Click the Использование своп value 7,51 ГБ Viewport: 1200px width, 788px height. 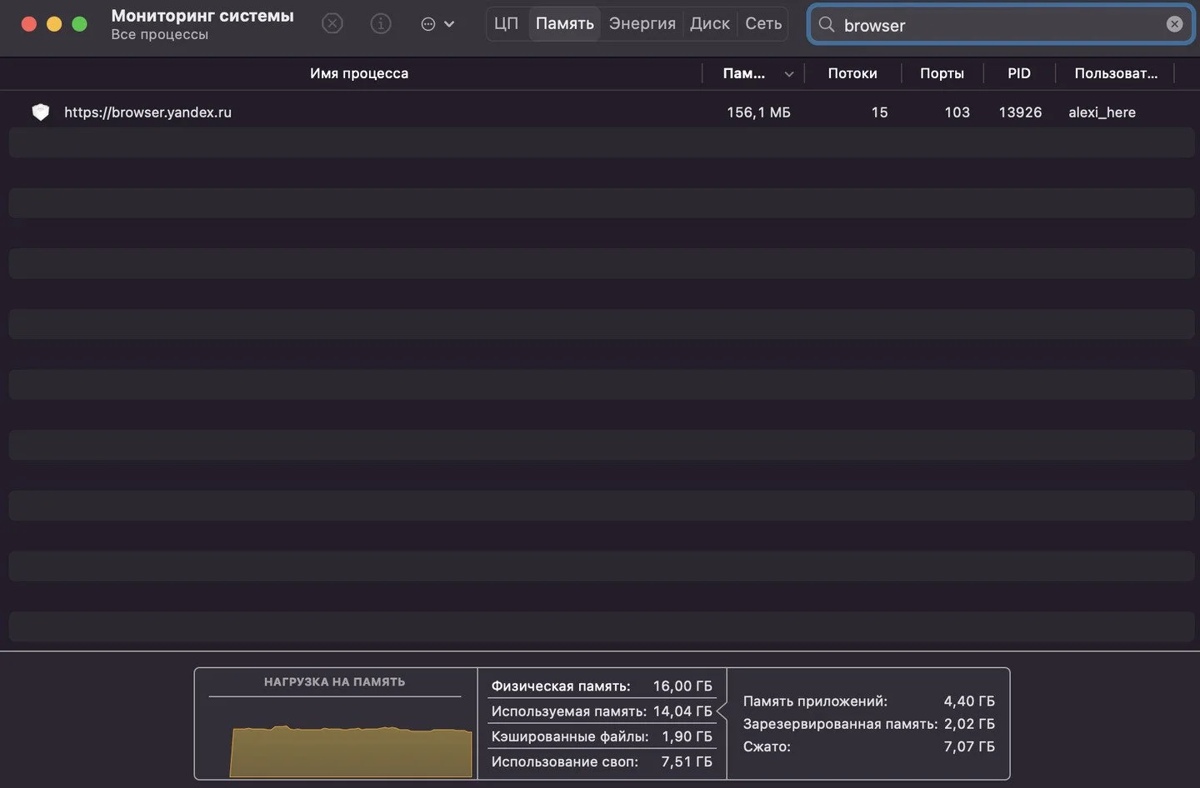tap(687, 761)
